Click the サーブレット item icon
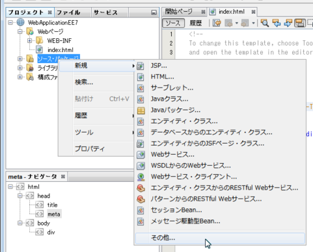 pyautogui.click(x=141, y=88)
